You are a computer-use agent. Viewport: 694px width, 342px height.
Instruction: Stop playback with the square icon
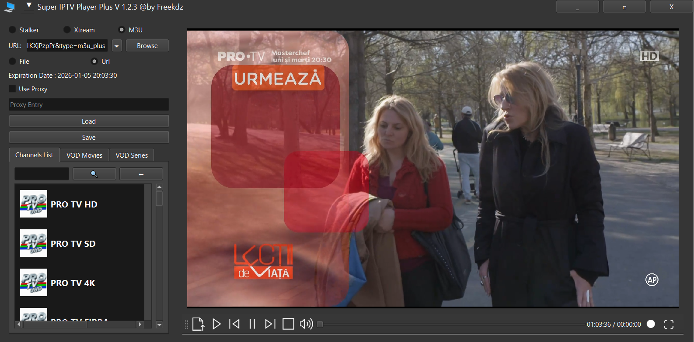[x=288, y=324]
